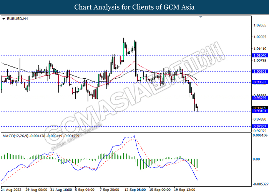
Task: Open the EURUSD,H4 chart menu triangle
Action: coord(3,19)
